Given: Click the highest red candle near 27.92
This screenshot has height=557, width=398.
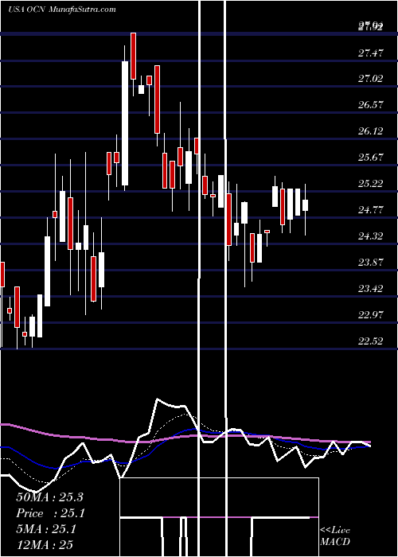Looking at the screenshot, I should click(x=133, y=56).
